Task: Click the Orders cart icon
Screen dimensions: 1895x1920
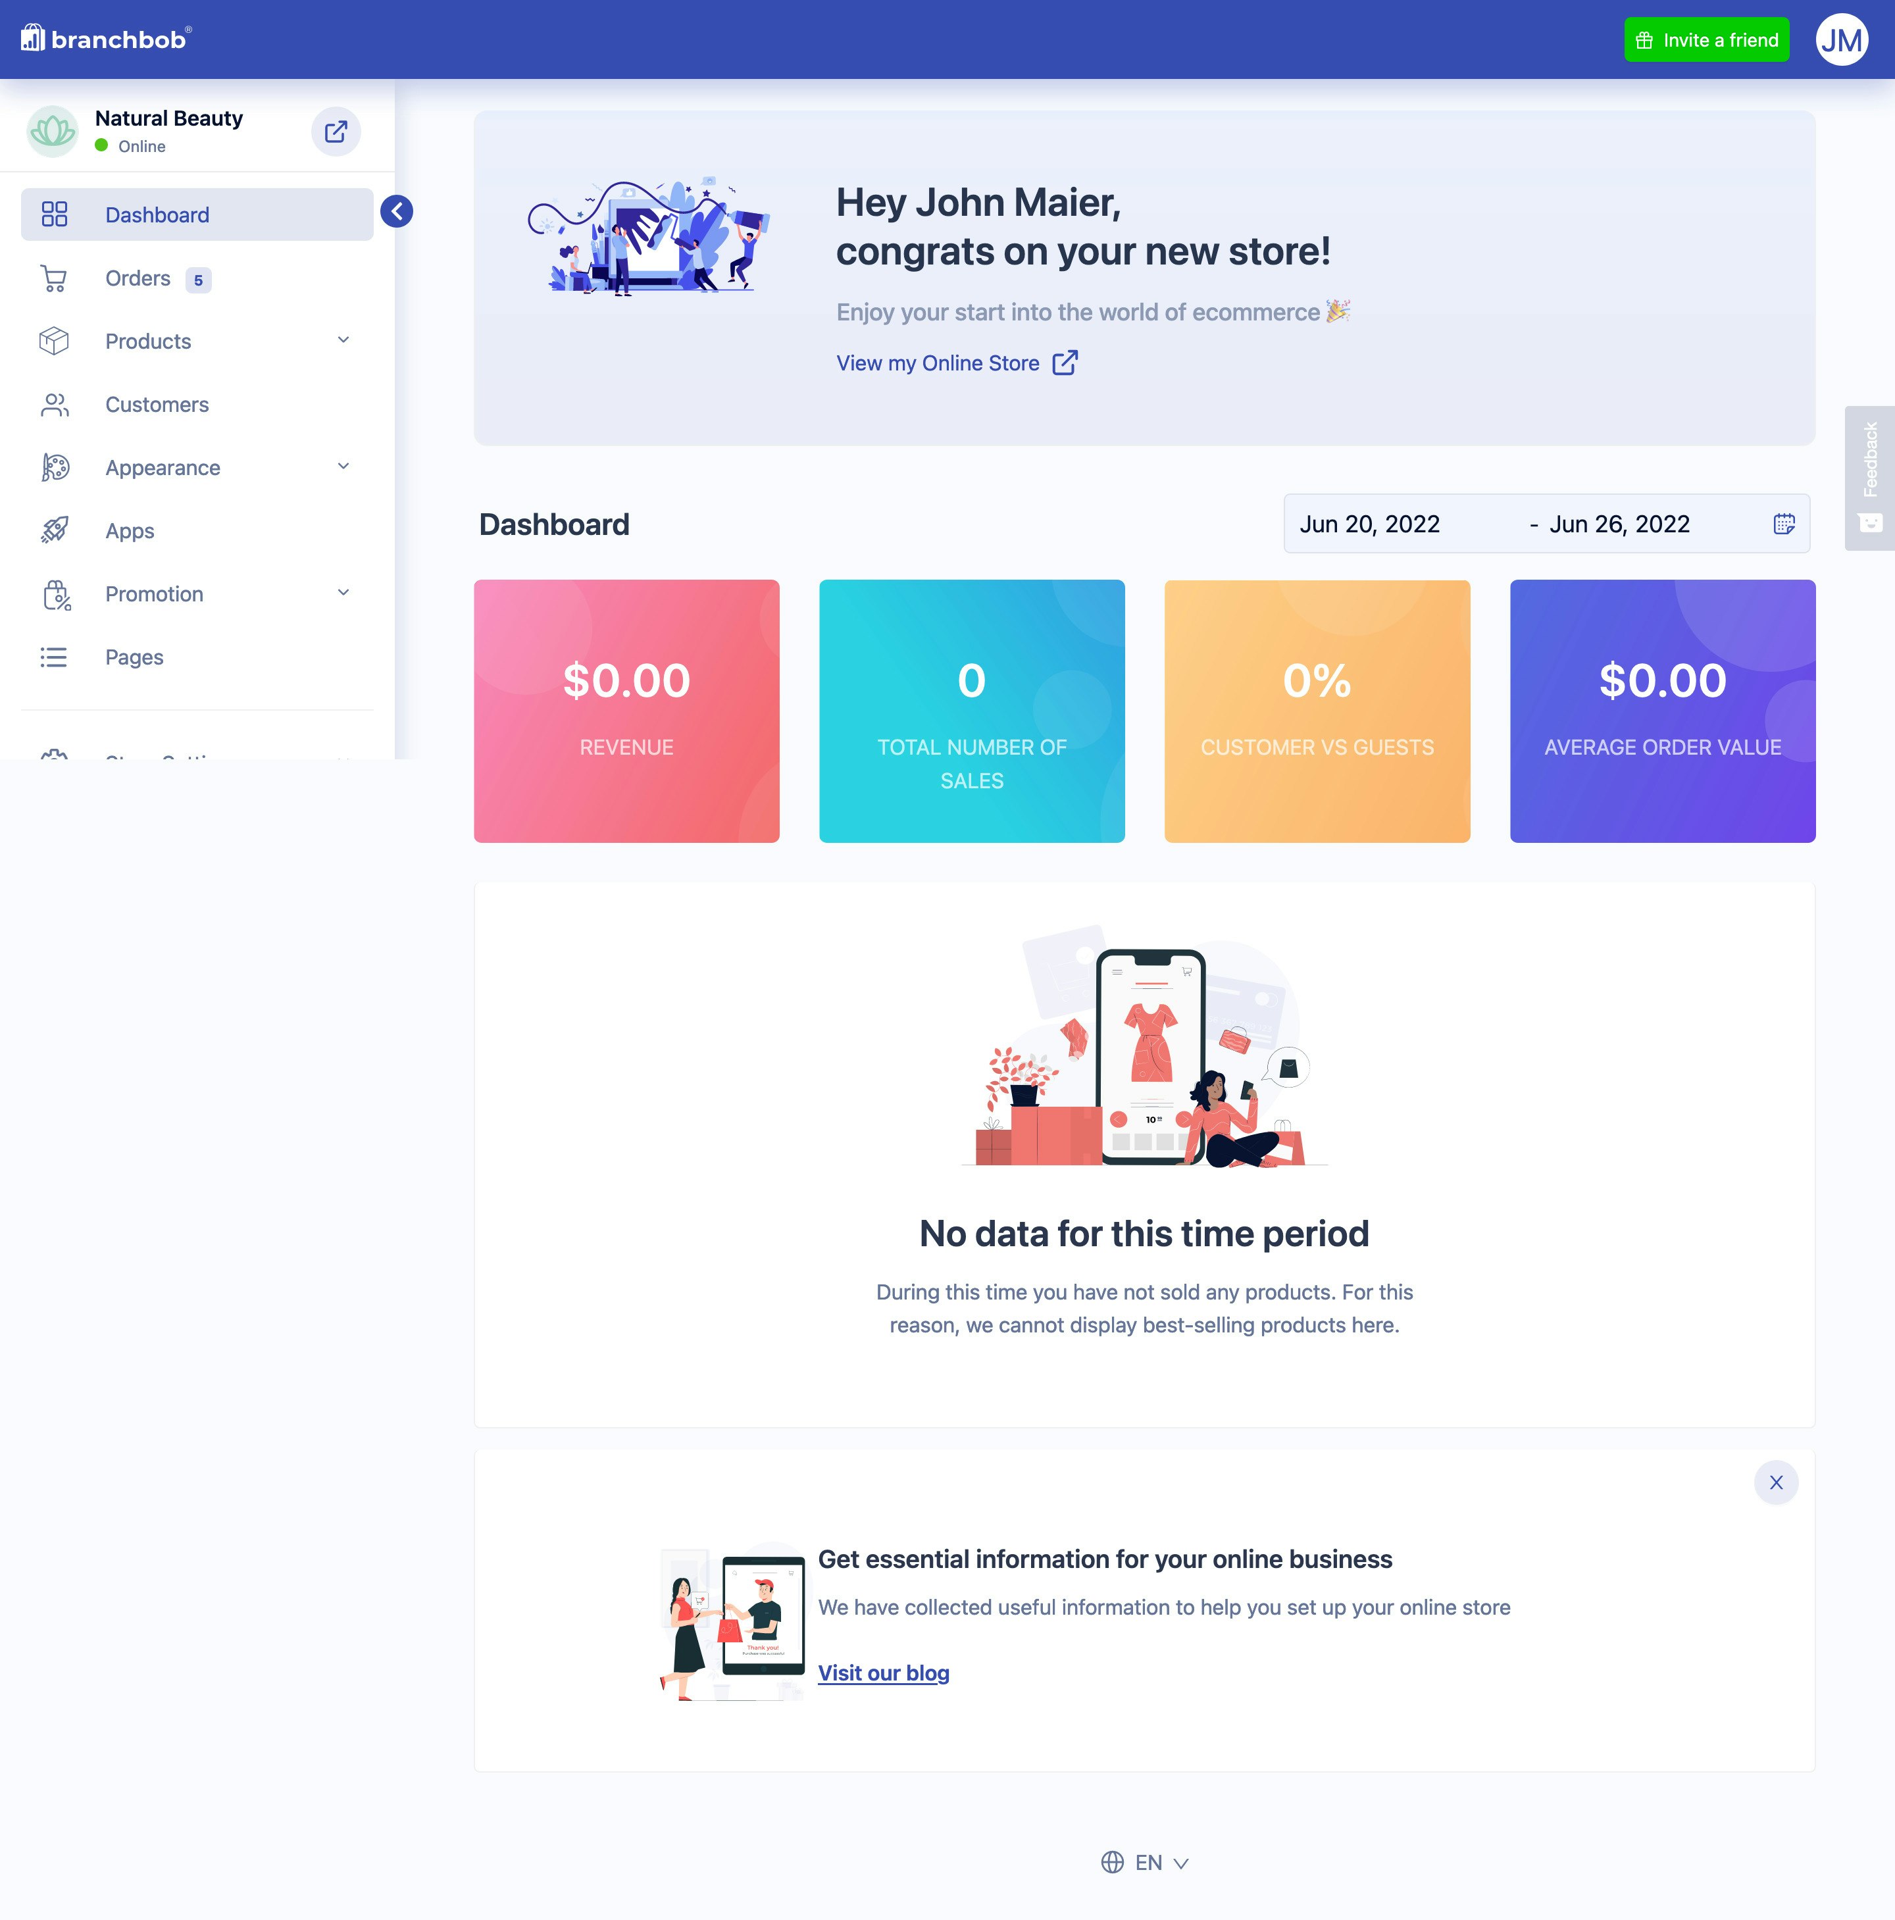Action: 54,278
